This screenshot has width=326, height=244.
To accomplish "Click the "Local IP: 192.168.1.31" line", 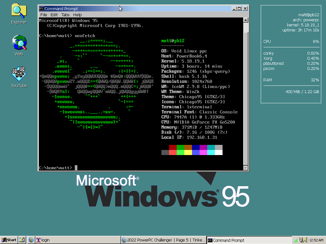I will 189,137.
